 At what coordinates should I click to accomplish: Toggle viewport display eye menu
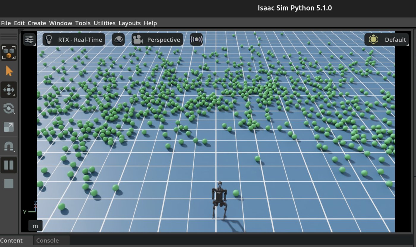coord(118,40)
